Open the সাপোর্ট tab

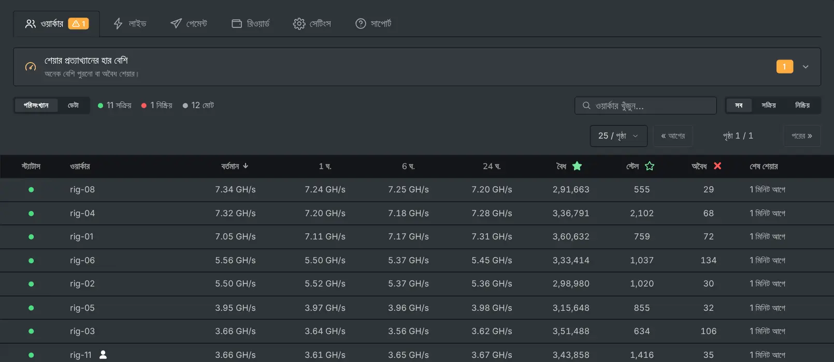pos(373,24)
